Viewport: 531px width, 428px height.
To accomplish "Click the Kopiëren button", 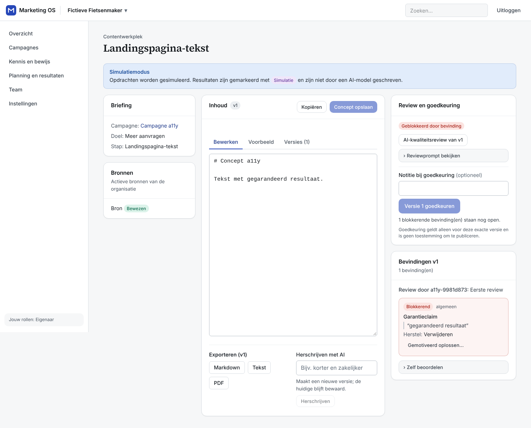I will (x=312, y=107).
